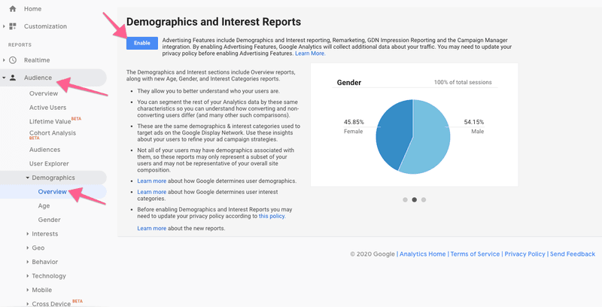
Task: Expand the Geo submenu arrow
Action: [28, 248]
